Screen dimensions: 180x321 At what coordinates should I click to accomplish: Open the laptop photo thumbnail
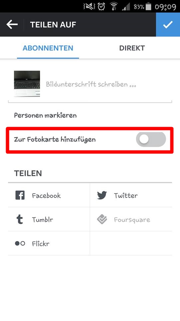pos(27,84)
